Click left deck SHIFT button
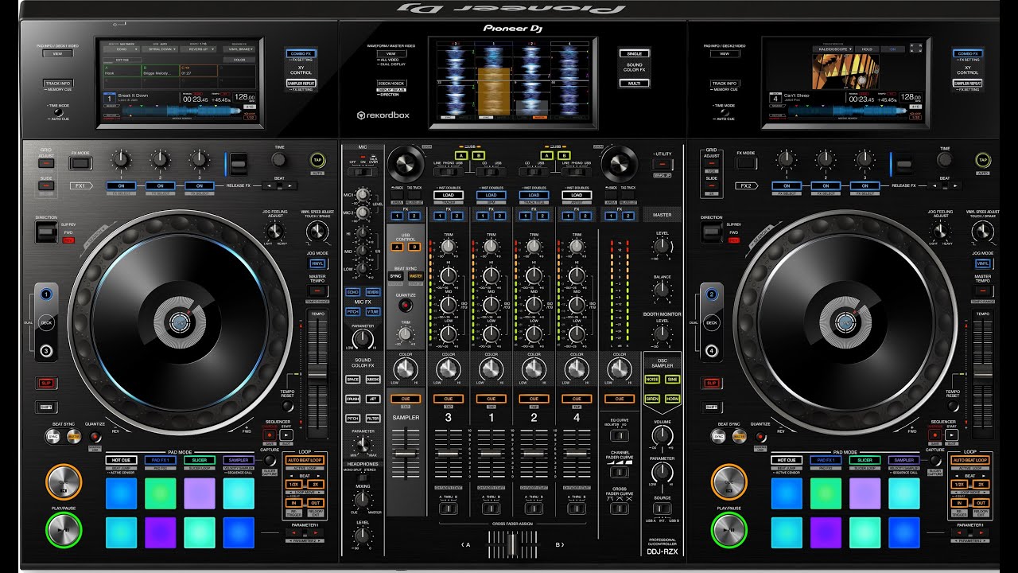The width and height of the screenshot is (1018, 573). coord(45,407)
